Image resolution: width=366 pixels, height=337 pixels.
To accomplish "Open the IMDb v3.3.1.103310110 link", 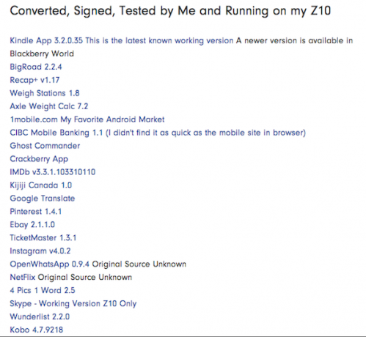I will tap(53, 172).
